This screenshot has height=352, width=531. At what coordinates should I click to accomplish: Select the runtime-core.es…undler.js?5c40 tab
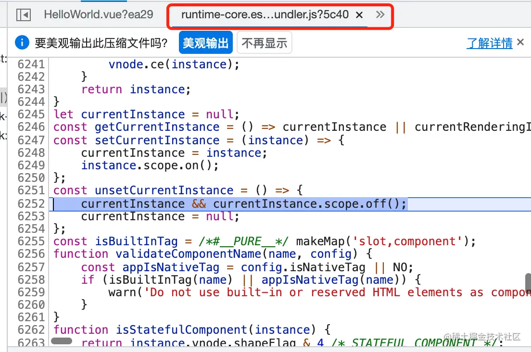pyautogui.click(x=265, y=14)
